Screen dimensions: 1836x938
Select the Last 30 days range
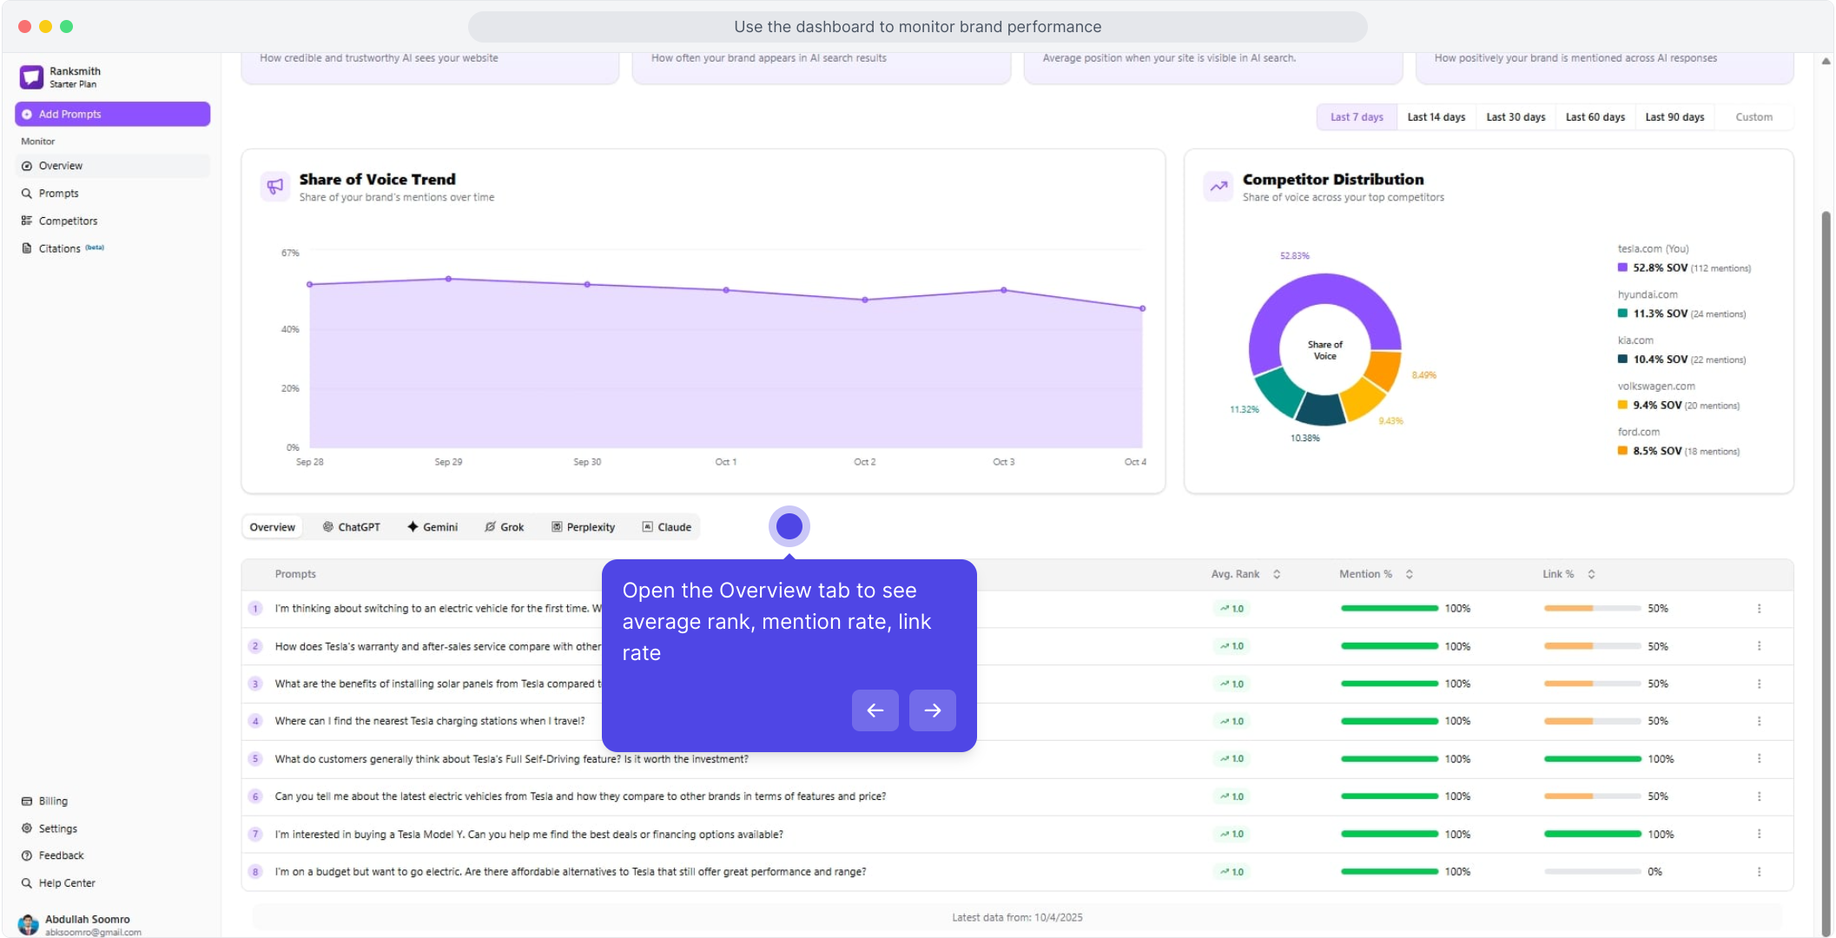pyautogui.click(x=1516, y=117)
